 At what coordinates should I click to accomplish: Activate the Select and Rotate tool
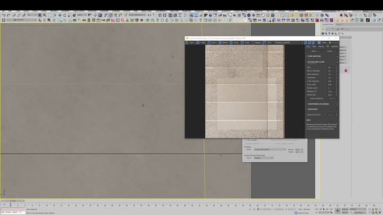click(x=65, y=15)
